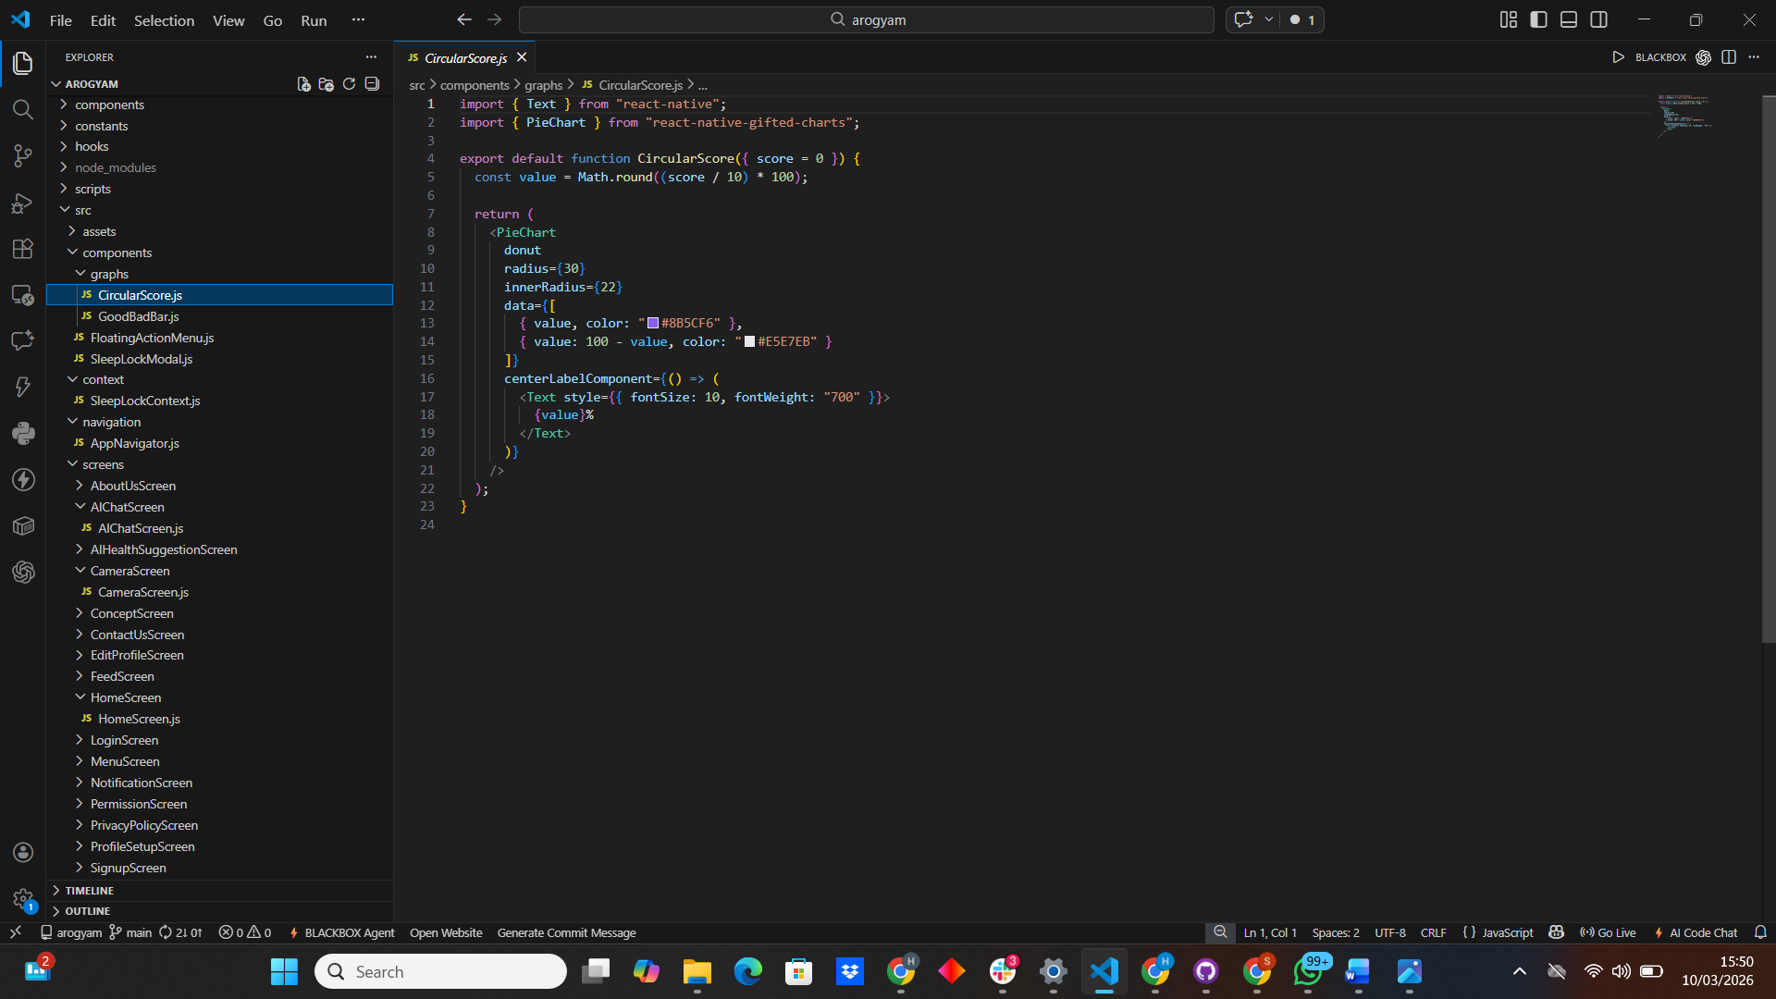Open the Search view in activity bar
The image size is (1776, 999).
tap(23, 110)
